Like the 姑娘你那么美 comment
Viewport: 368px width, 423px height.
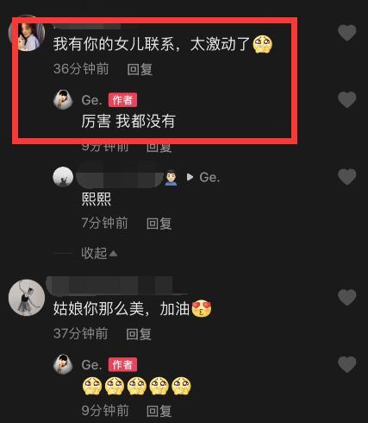(347, 297)
